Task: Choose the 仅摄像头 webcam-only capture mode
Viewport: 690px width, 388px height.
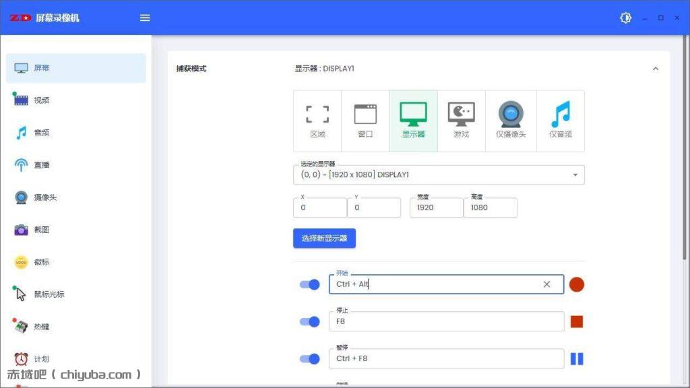Action: click(x=511, y=120)
